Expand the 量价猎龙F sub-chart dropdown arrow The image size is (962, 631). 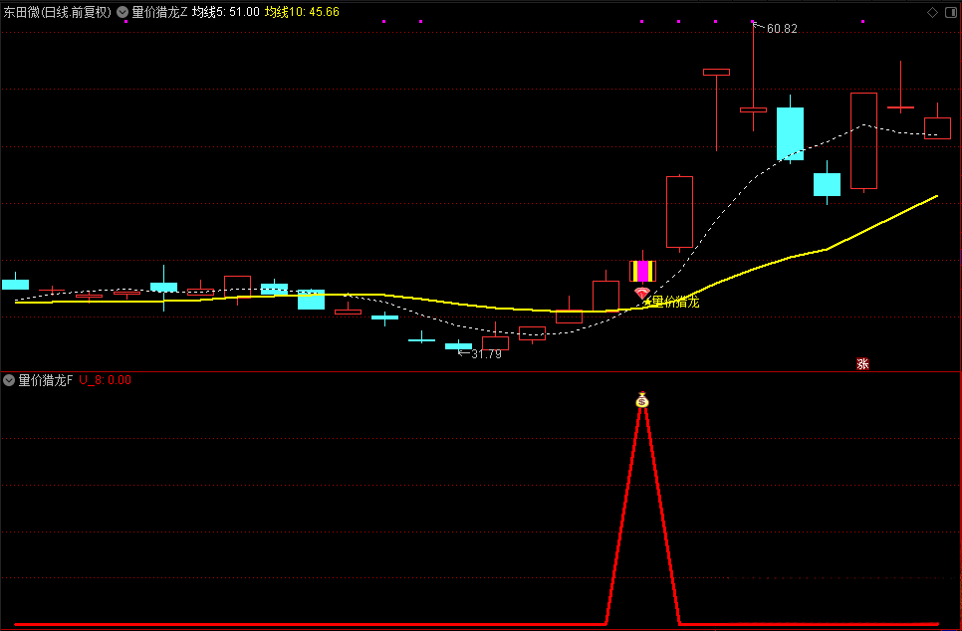pyautogui.click(x=9, y=380)
